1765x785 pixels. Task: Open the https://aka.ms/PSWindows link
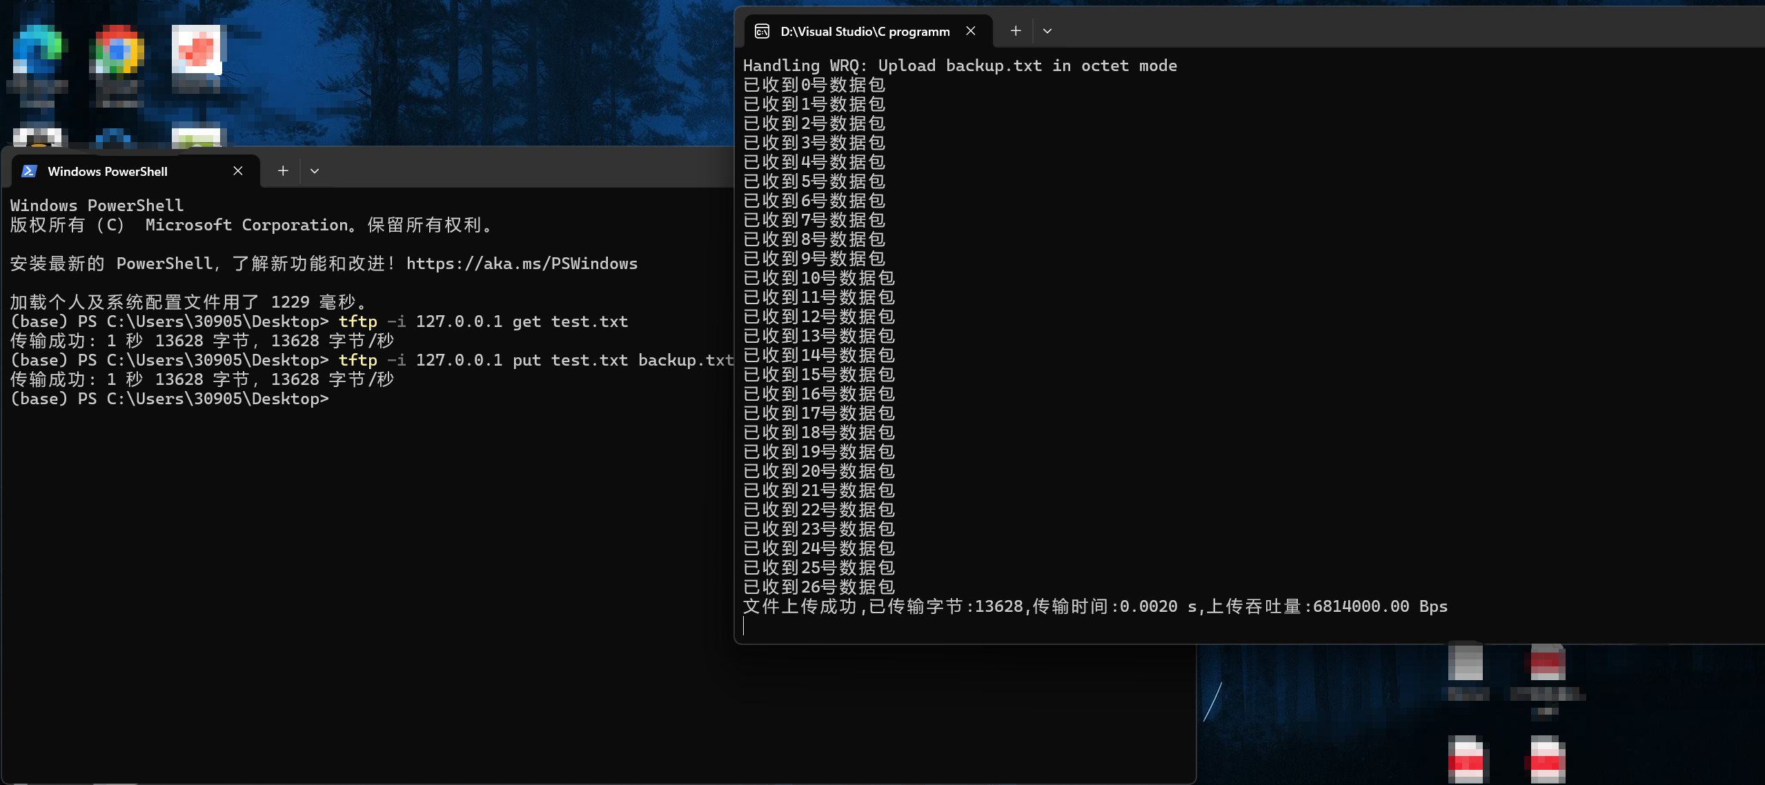pyautogui.click(x=522, y=264)
